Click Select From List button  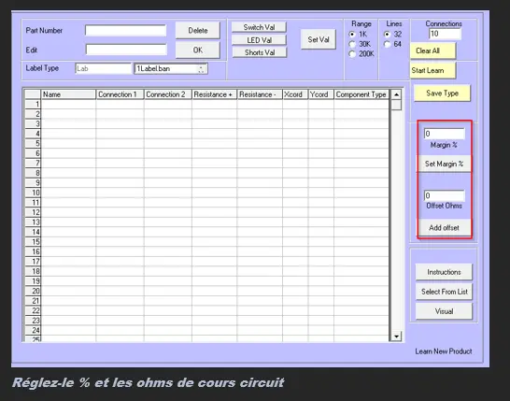click(444, 292)
